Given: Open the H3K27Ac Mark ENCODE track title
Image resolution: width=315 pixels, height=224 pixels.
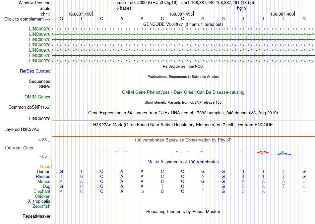Looking at the screenshot, I should click(183, 125).
